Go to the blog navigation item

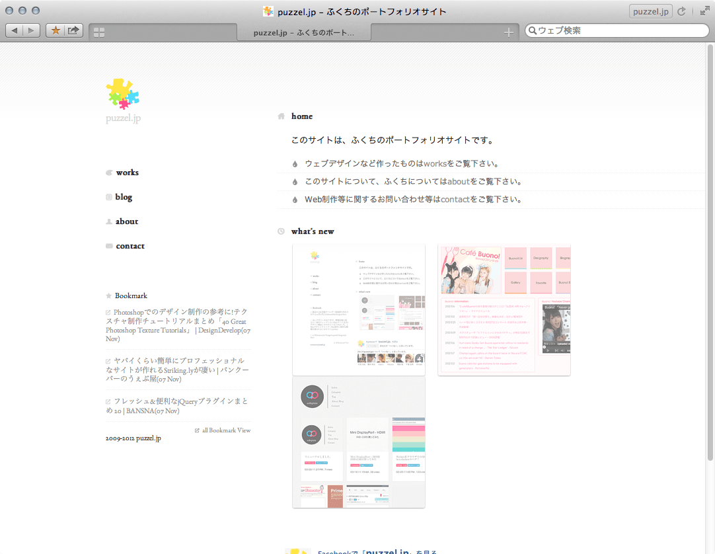124,197
